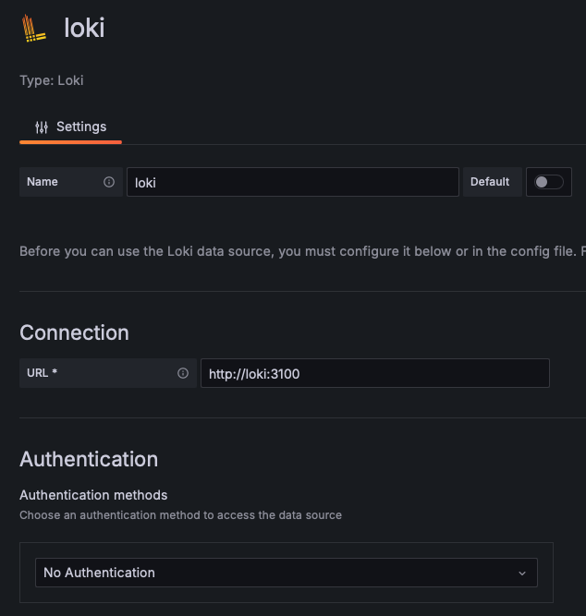Image resolution: width=586 pixels, height=616 pixels.
Task: Click the loki page title
Action: click(84, 28)
